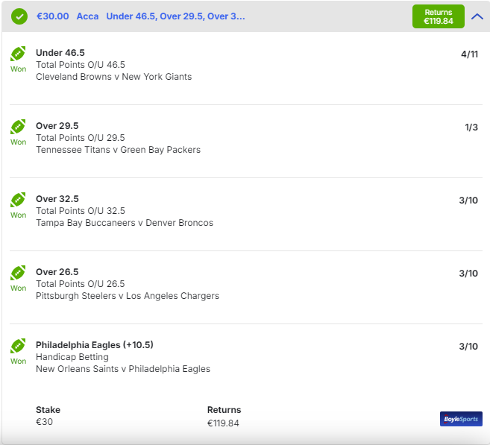Click the football icon for Under 46.5
The height and width of the screenshot is (445, 490).
[x=18, y=54]
